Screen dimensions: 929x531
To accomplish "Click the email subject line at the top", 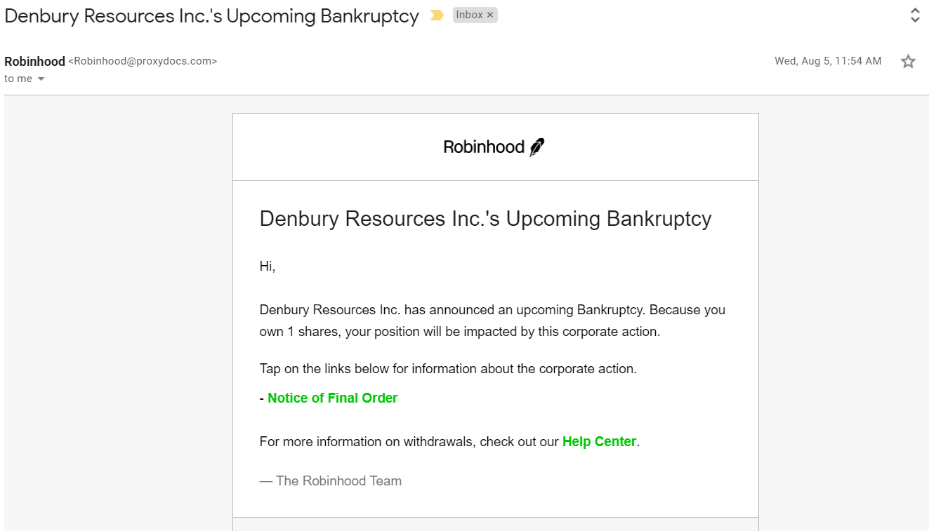I will click(211, 15).
